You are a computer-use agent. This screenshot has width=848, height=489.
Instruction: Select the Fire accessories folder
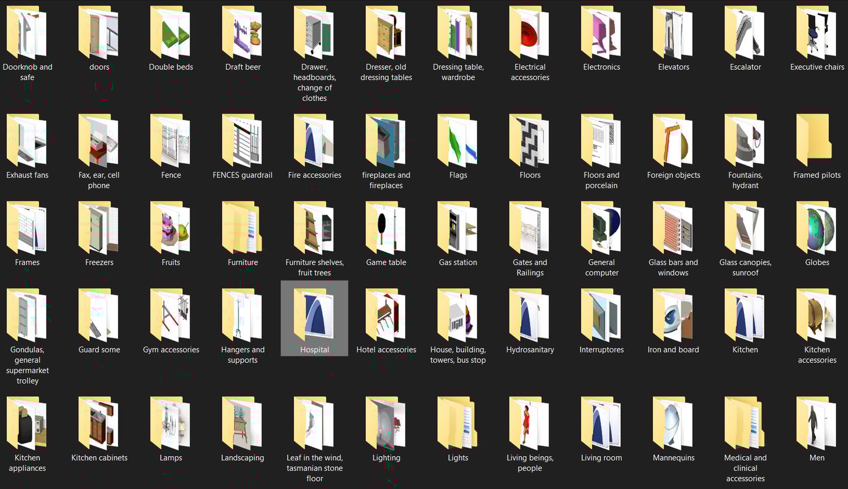pyautogui.click(x=314, y=140)
